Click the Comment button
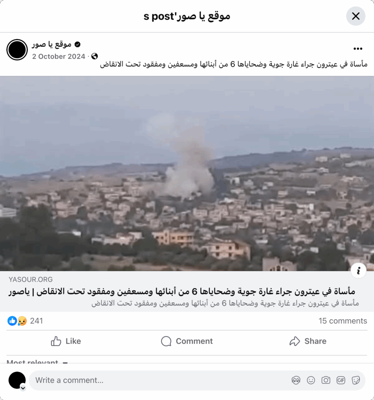This screenshot has height=400, width=374. [187, 341]
